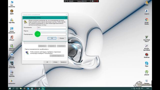Open the yellow warning triangle desktop icon
The width and height of the screenshot is (160, 90).
(147, 3)
